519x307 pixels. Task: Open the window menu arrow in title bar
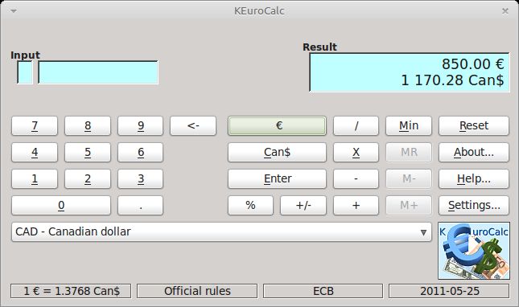click(x=14, y=11)
